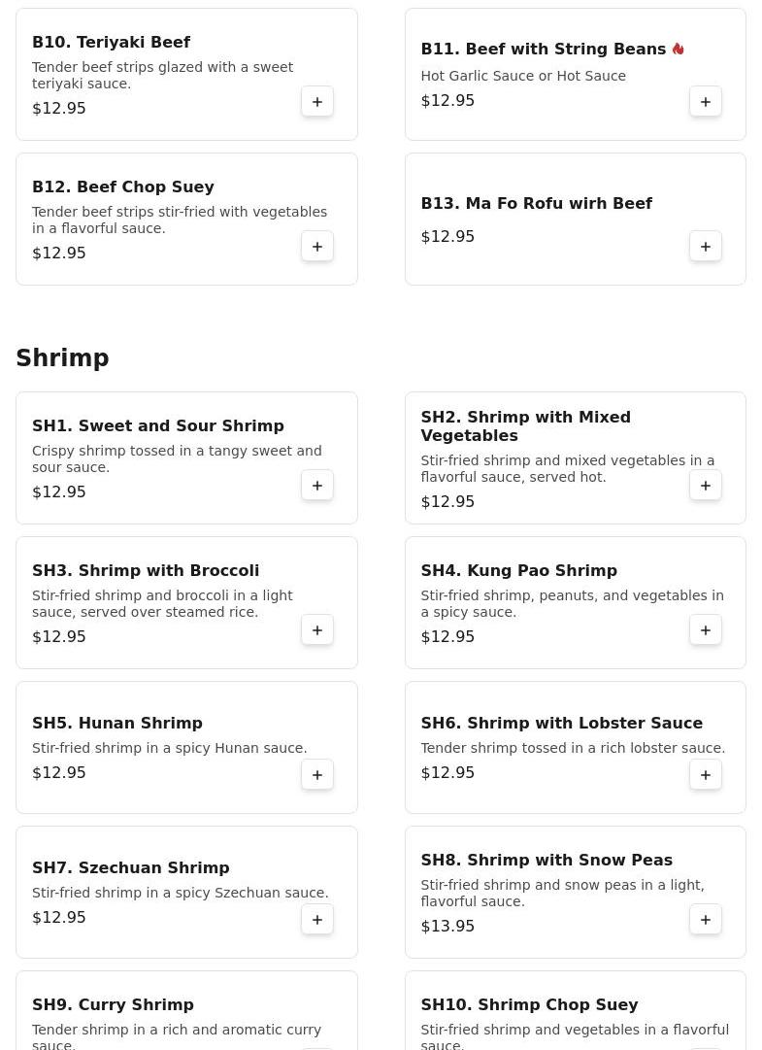Screen dimensions: 762x1050
Task: Select the Shrimp section heading
Action: click(62, 358)
